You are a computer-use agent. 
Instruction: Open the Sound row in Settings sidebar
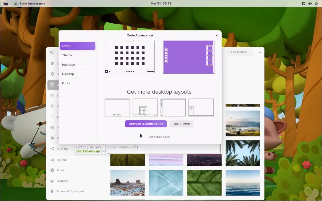pos(76,160)
